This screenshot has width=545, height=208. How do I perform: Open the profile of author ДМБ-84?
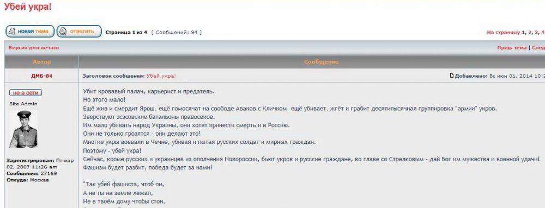[x=42, y=76]
